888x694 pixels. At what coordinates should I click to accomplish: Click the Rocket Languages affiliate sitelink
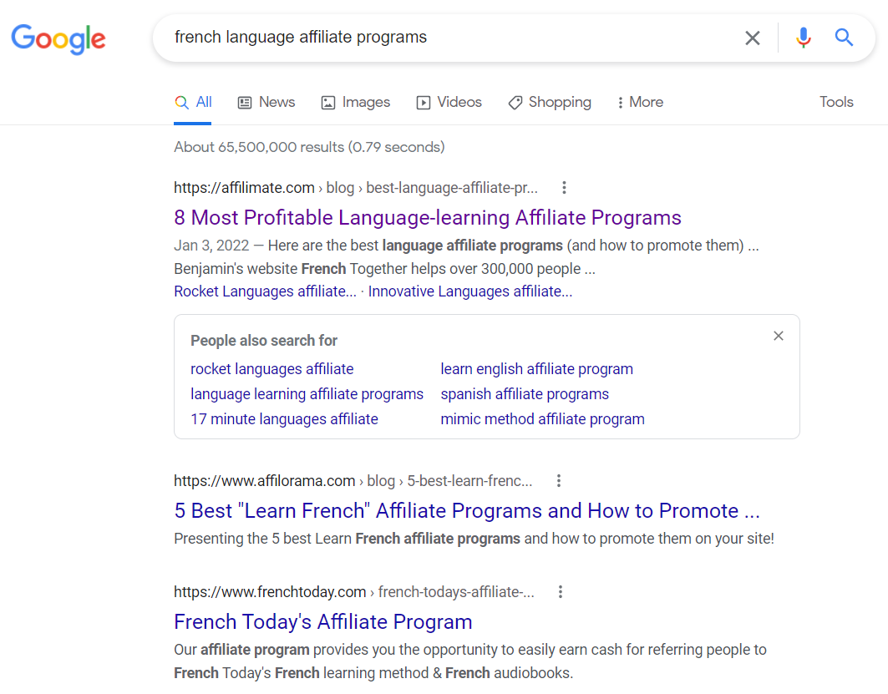point(265,291)
